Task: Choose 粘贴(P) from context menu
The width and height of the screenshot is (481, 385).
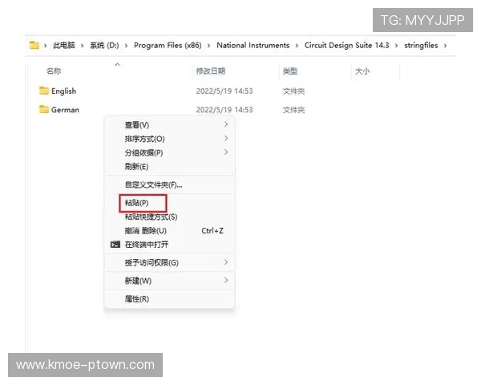Action: click(170, 203)
